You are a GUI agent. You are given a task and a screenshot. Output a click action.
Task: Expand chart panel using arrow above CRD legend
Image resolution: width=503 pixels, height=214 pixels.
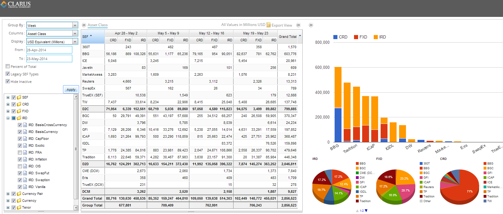[x=311, y=25]
